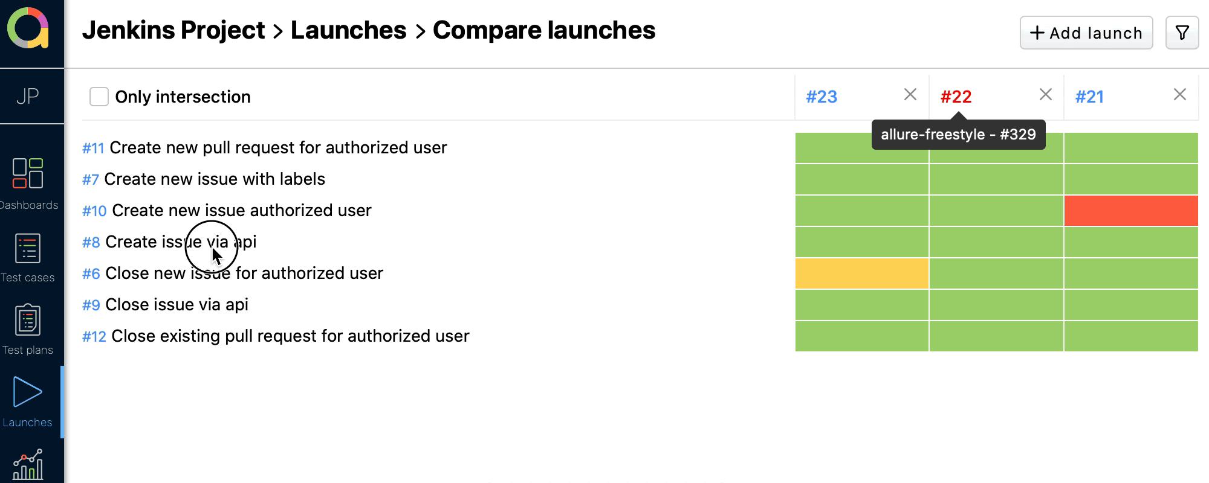Click the Add launch button
The width and height of the screenshot is (1209, 483).
1086,33
